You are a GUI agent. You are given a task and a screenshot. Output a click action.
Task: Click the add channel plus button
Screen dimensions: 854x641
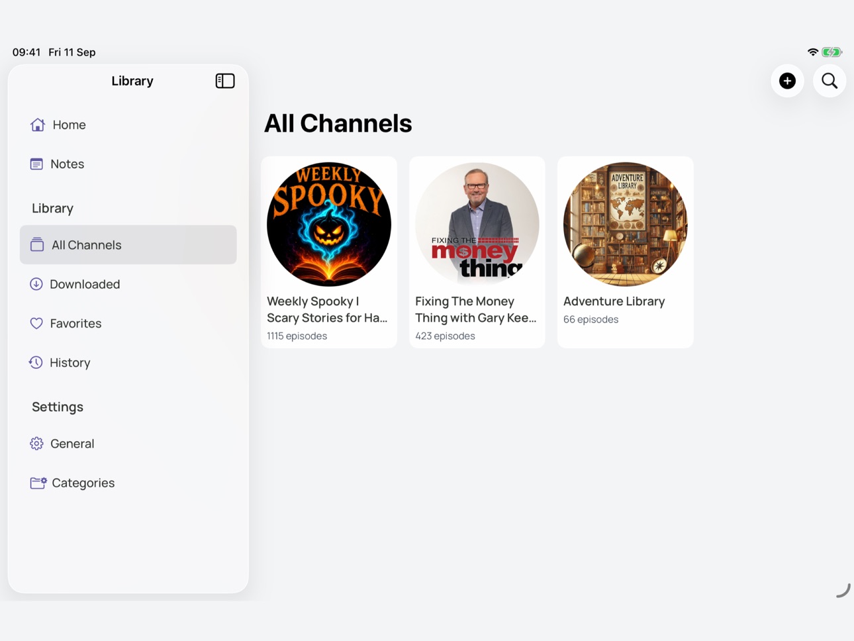pos(787,81)
